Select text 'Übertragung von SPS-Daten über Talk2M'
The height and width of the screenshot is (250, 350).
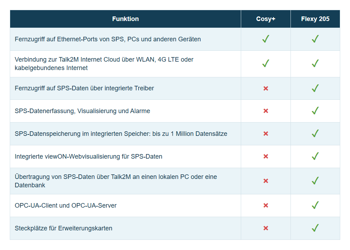(73, 177)
